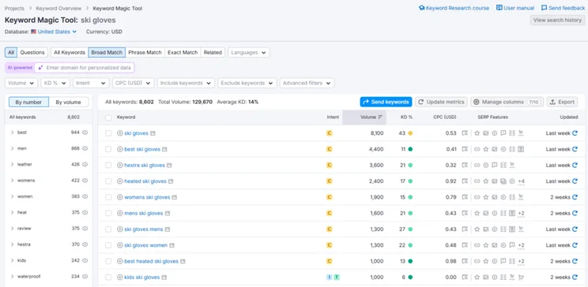Toggle visibility eye for leather group
The image size is (588, 287).
(85, 164)
